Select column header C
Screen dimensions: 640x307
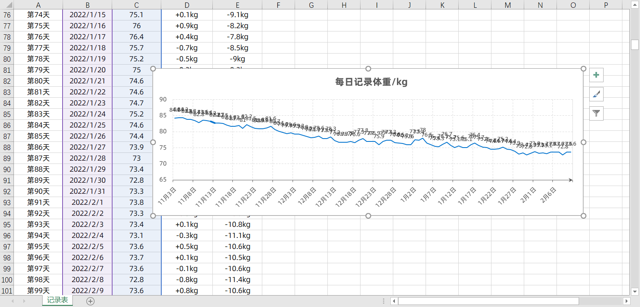pyautogui.click(x=136, y=5)
